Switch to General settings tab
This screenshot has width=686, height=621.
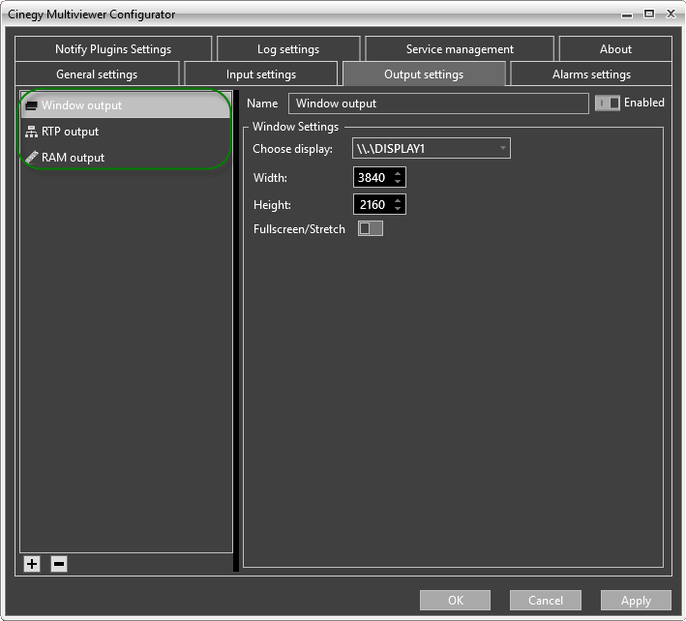(x=97, y=74)
